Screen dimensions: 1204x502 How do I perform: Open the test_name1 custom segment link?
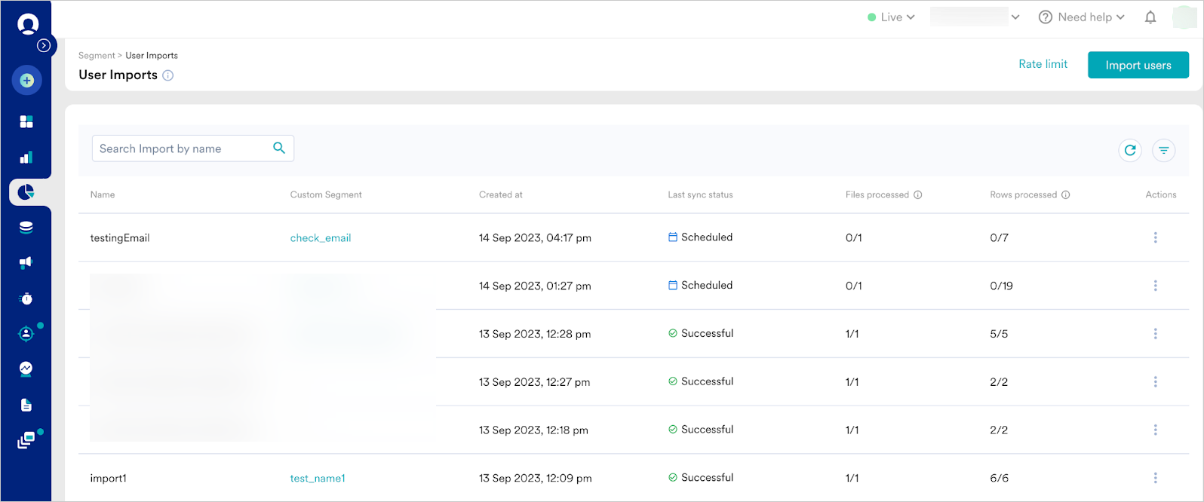pyautogui.click(x=318, y=478)
